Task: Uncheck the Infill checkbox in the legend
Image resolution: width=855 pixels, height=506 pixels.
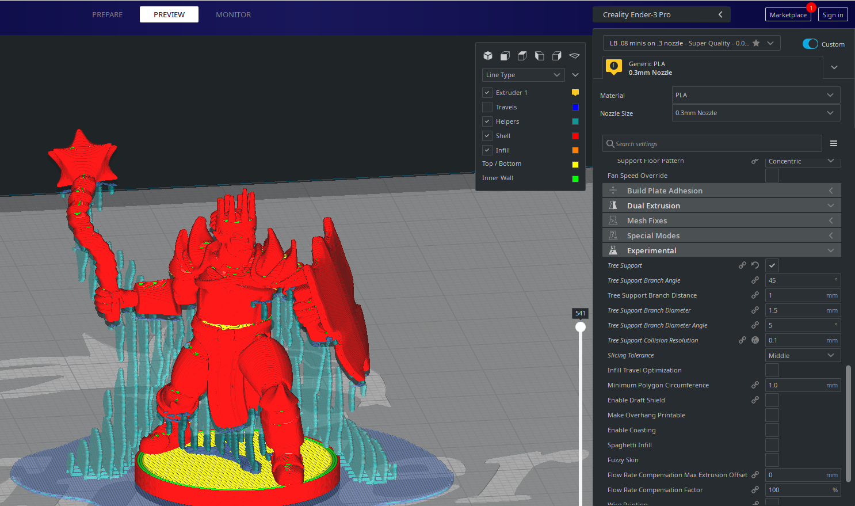Action: [x=487, y=150]
